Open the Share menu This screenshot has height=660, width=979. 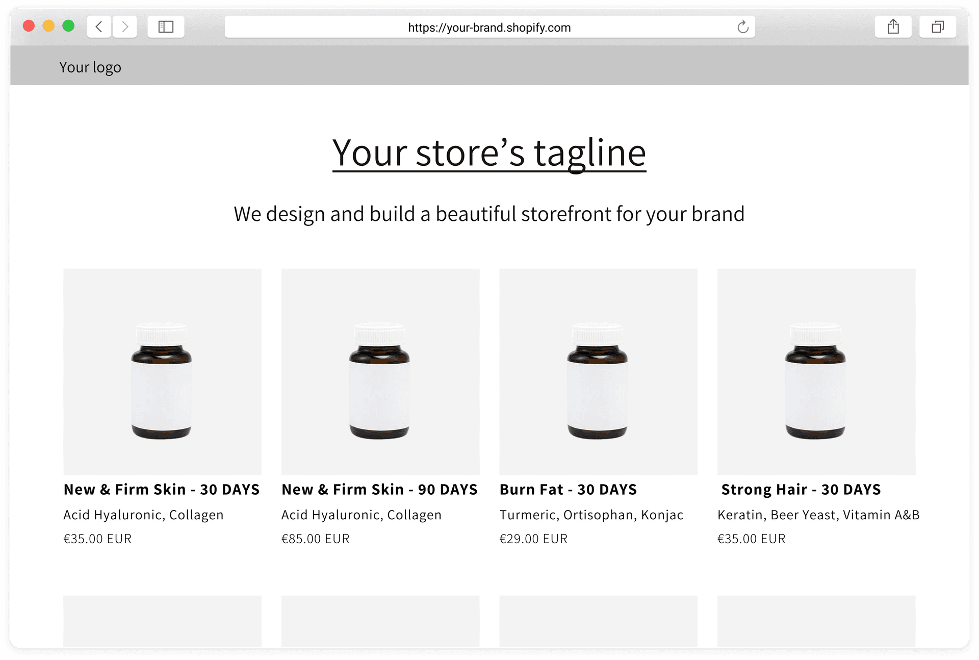coord(893,27)
